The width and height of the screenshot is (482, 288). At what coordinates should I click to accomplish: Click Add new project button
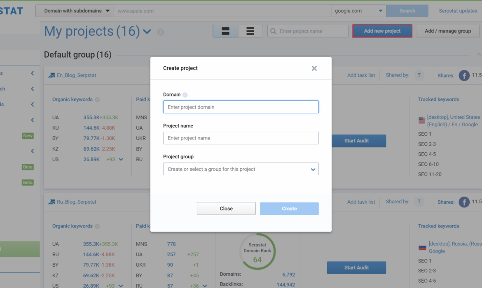coord(382,31)
